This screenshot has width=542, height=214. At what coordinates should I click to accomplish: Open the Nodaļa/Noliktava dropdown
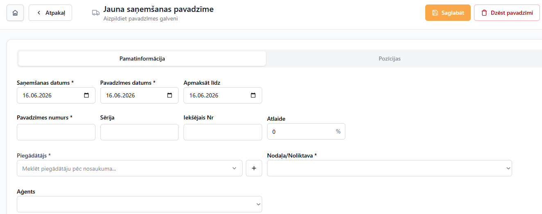pyautogui.click(x=390, y=168)
